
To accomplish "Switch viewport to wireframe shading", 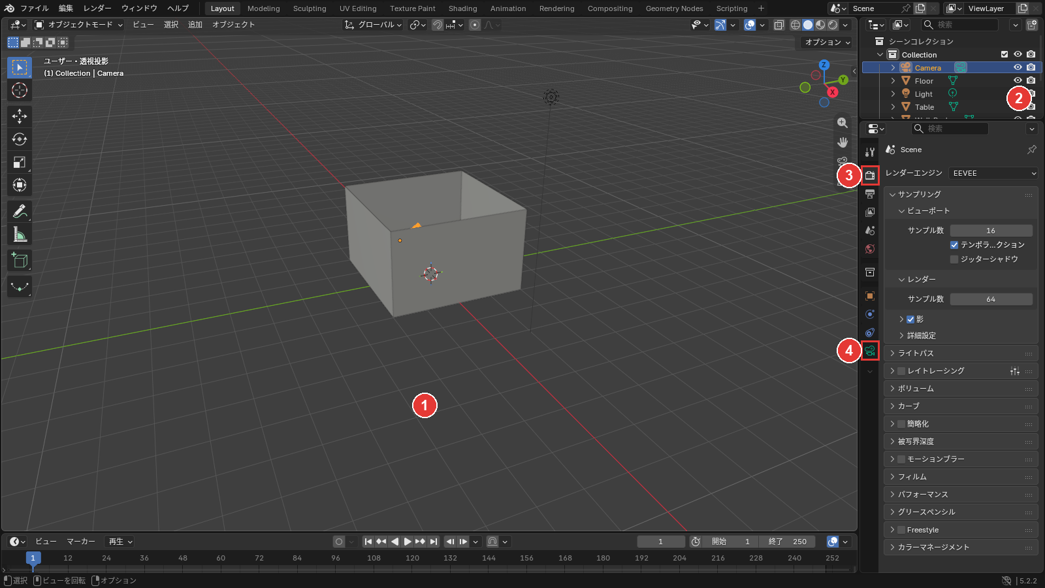I will [x=796, y=25].
